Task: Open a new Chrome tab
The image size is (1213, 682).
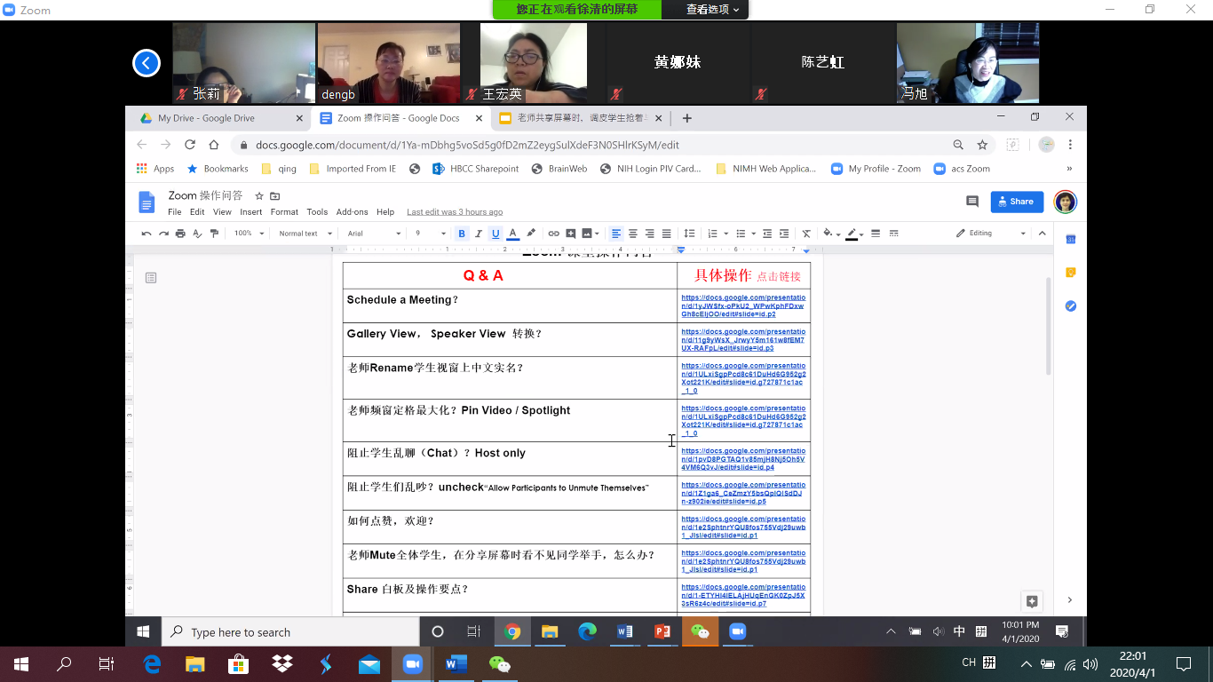Action: point(686,118)
